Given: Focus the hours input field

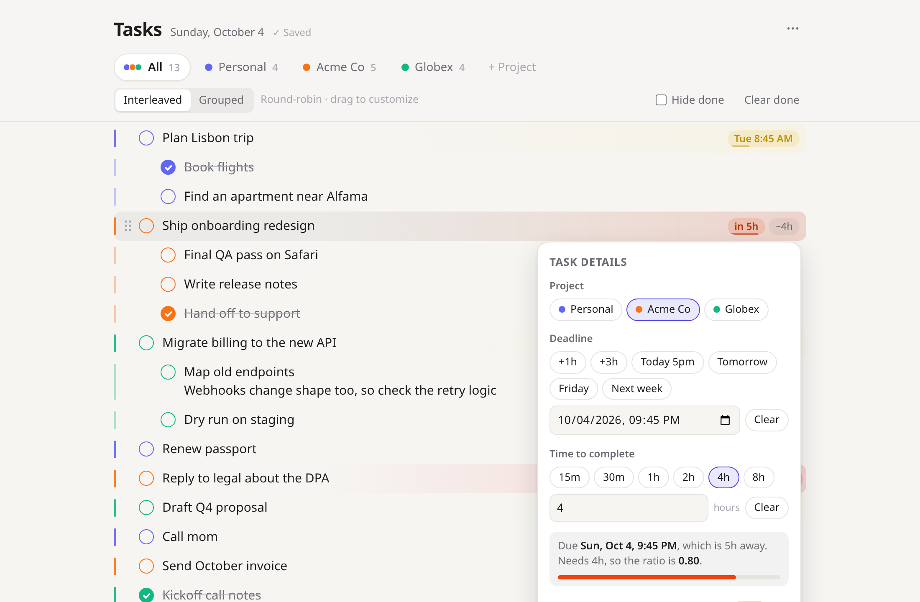Looking at the screenshot, I should point(629,508).
